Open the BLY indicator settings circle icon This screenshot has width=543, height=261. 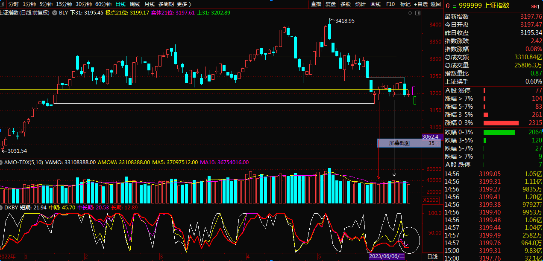click(54, 13)
